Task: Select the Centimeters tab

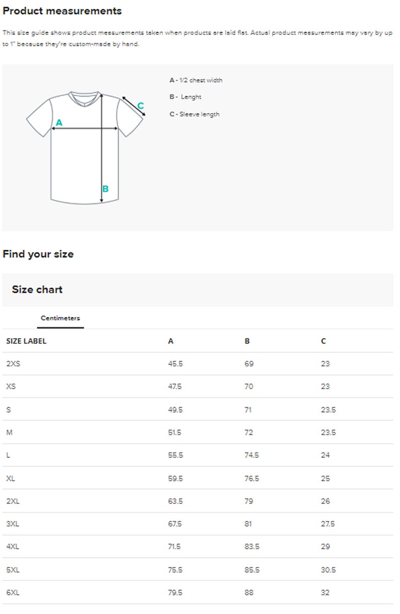Action: click(x=60, y=318)
